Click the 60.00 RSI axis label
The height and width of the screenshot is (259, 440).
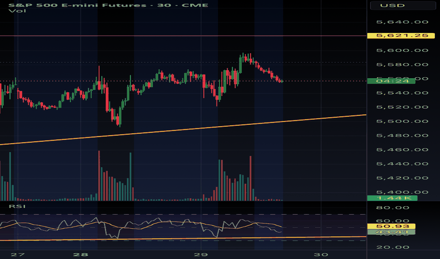click(x=393, y=221)
